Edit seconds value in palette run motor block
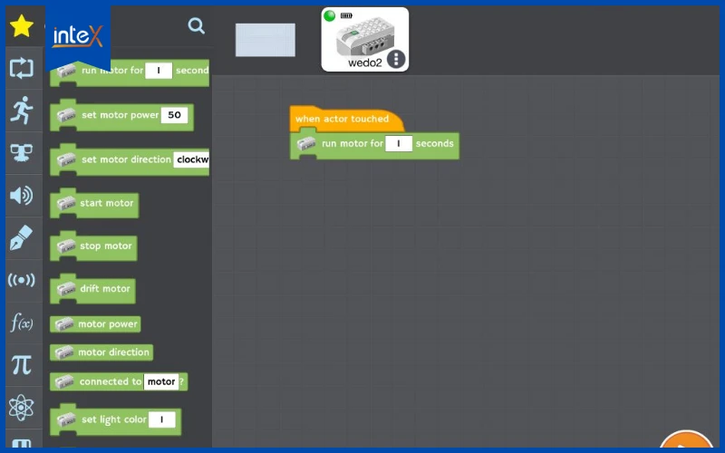Image resolution: width=725 pixels, height=453 pixels. tap(159, 71)
